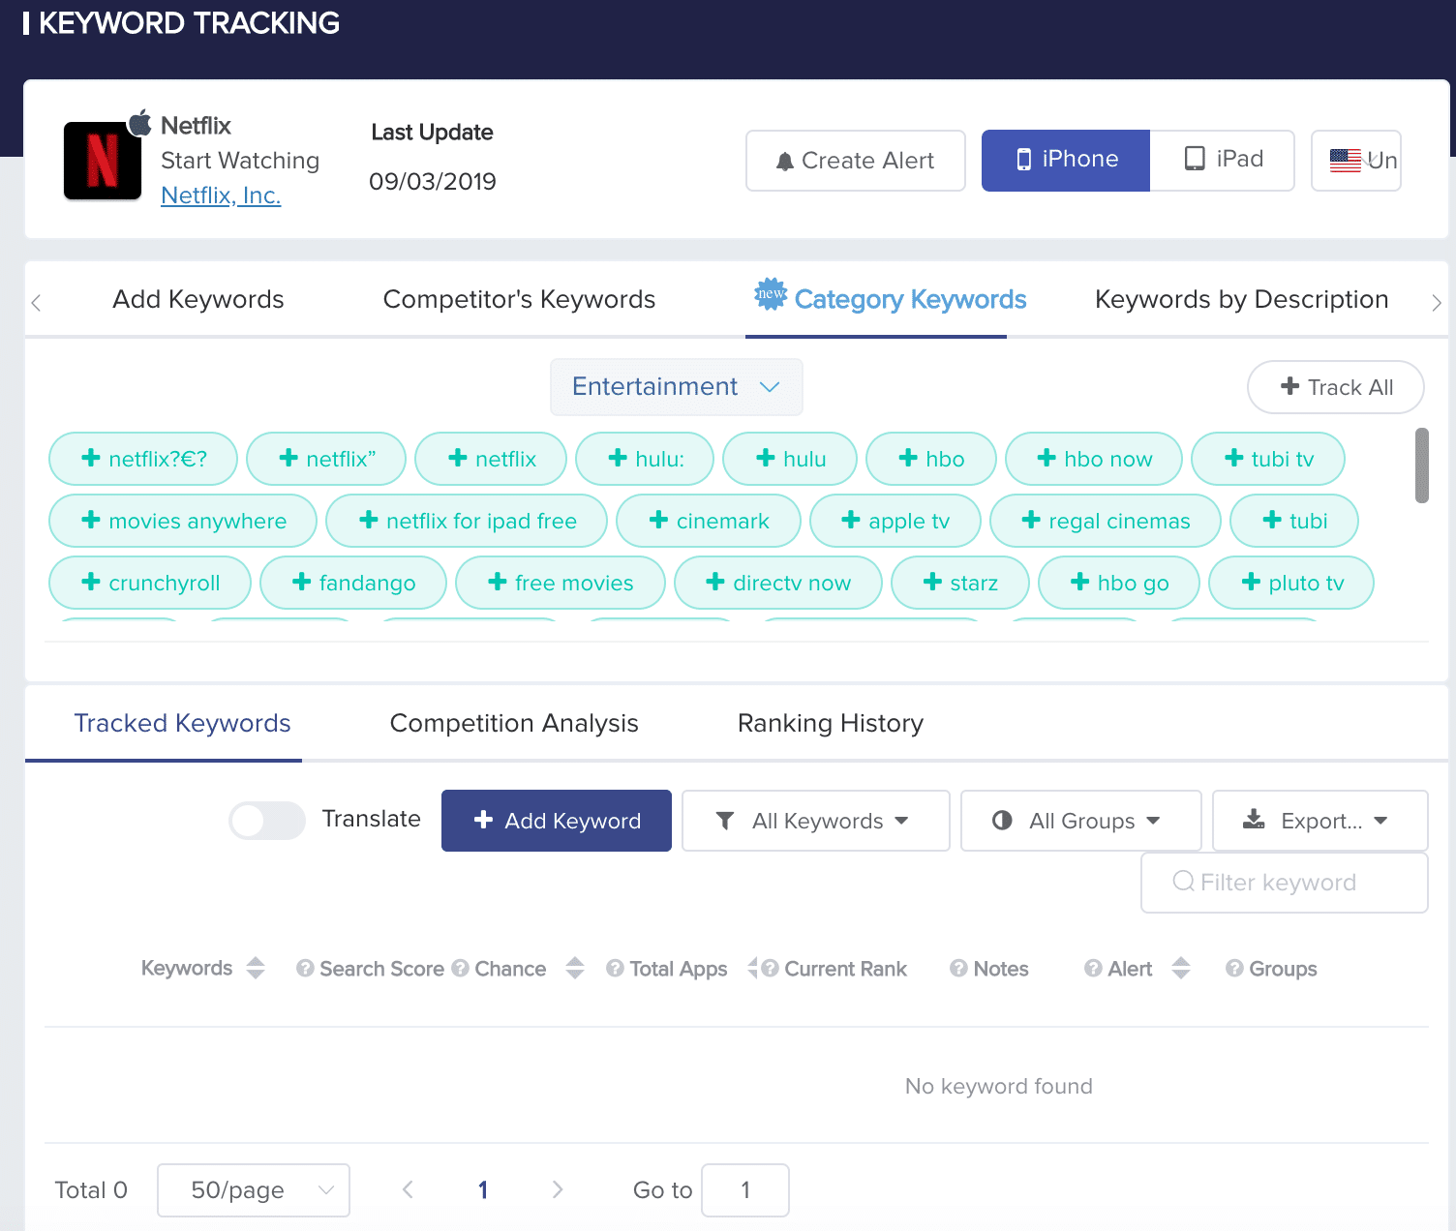Click the Go to page input
The width and height of the screenshot is (1456, 1231).
[745, 1190]
